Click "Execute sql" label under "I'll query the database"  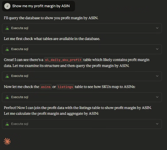point(20,28)
